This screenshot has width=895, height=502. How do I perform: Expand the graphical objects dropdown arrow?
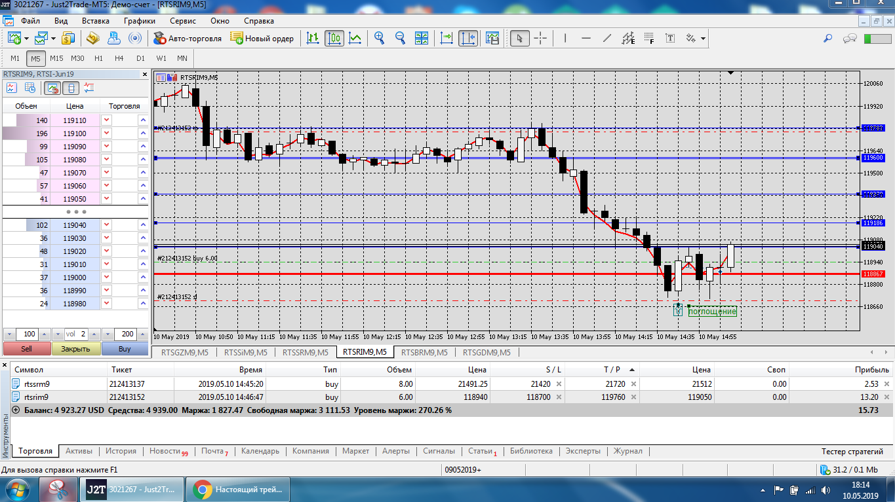coord(703,39)
